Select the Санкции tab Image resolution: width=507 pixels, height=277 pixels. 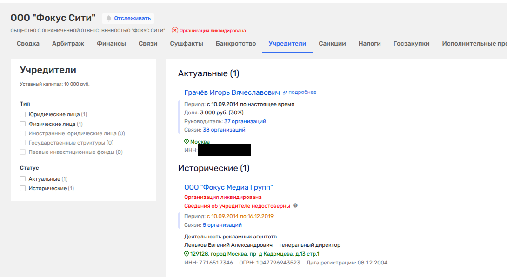coord(332,44)
